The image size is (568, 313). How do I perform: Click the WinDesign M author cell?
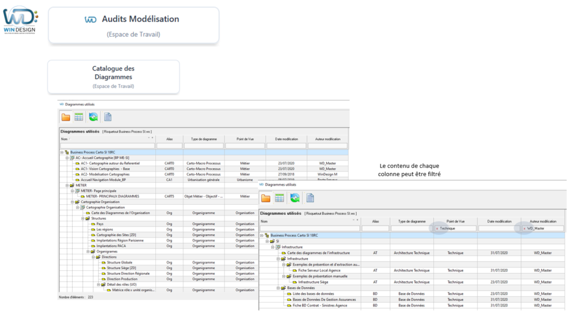327,175
